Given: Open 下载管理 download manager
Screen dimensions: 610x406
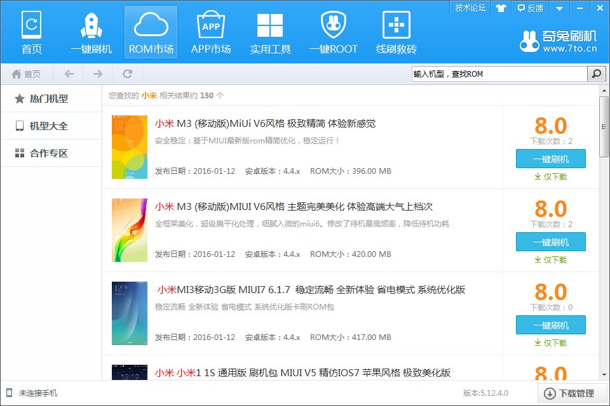Looking at the screenshot, I should pos(573,393).
